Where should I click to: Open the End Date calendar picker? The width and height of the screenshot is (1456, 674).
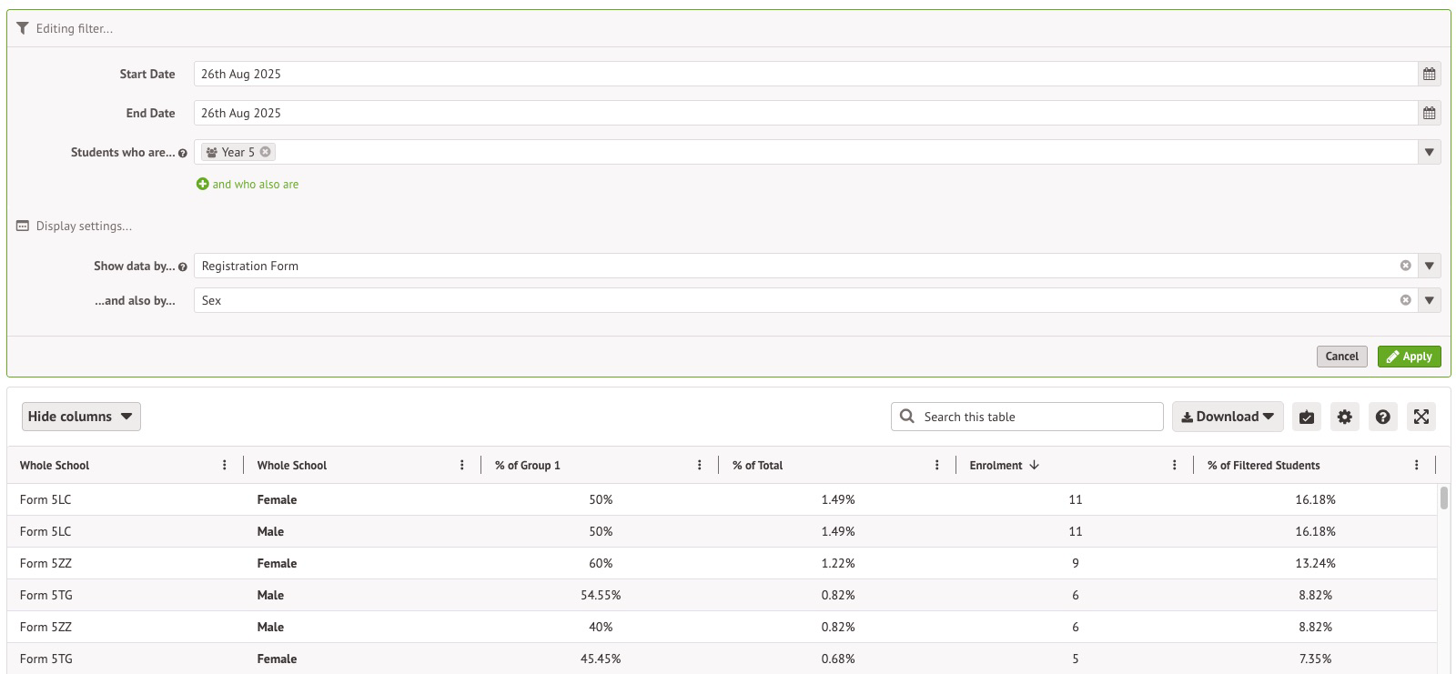pyautogui.click(x=1429, y=114)
